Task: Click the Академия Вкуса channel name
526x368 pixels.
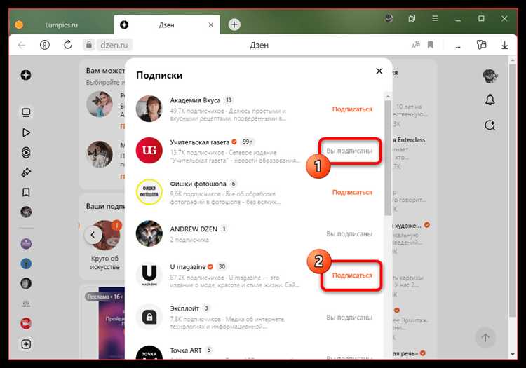Action: point(195,100)
